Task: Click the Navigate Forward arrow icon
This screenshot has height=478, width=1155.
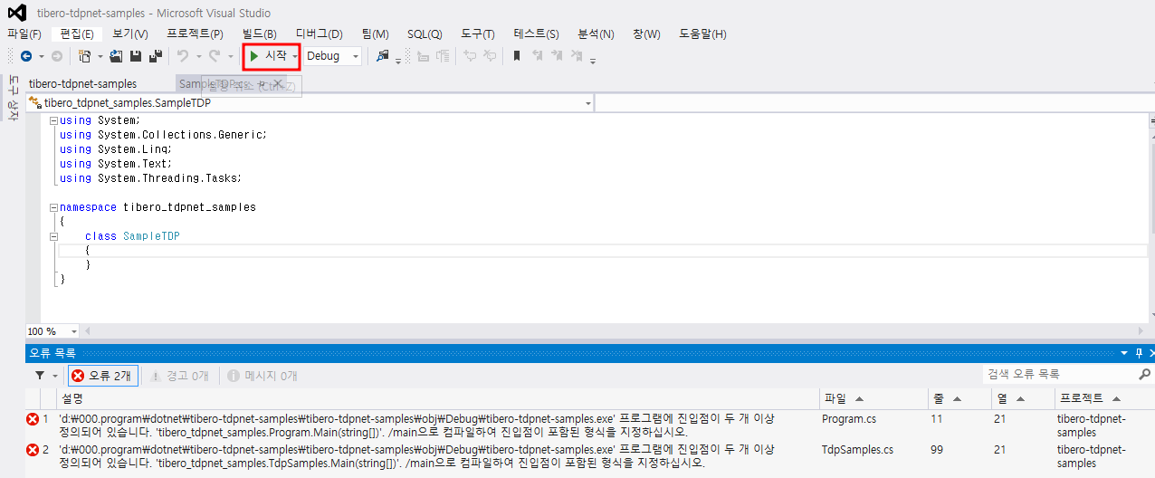Action: click(x=57, y=56)
